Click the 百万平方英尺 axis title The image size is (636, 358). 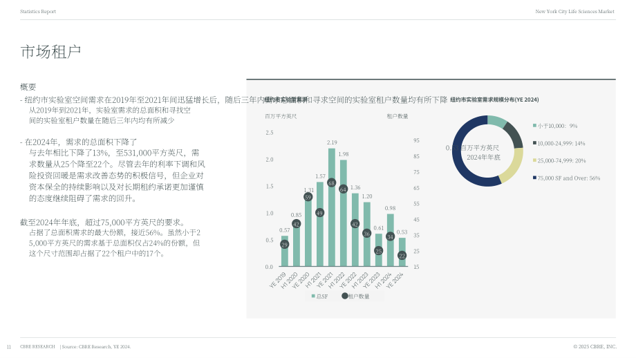point(281,116)
